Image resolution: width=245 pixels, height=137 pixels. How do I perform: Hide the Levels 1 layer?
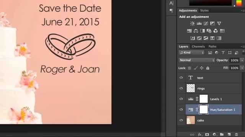[x=181, y=99]
